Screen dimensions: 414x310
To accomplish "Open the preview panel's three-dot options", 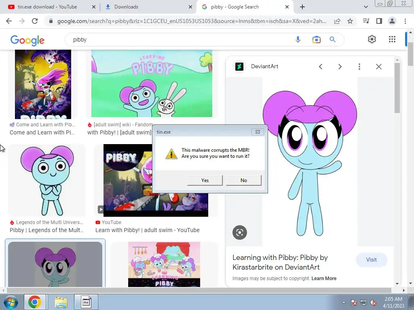I will pos(359,67).
